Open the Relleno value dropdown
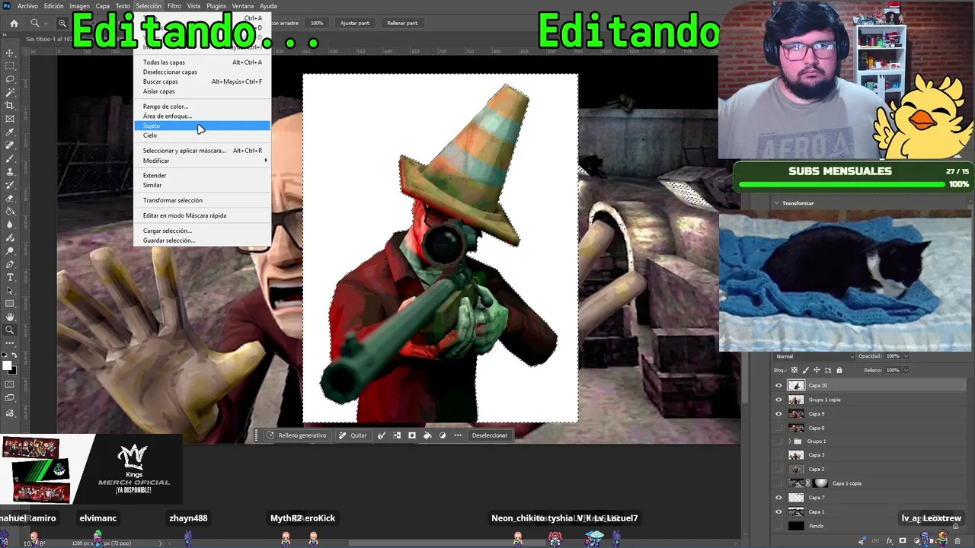Viewport: 975px width, 548px height. [906, 371]
